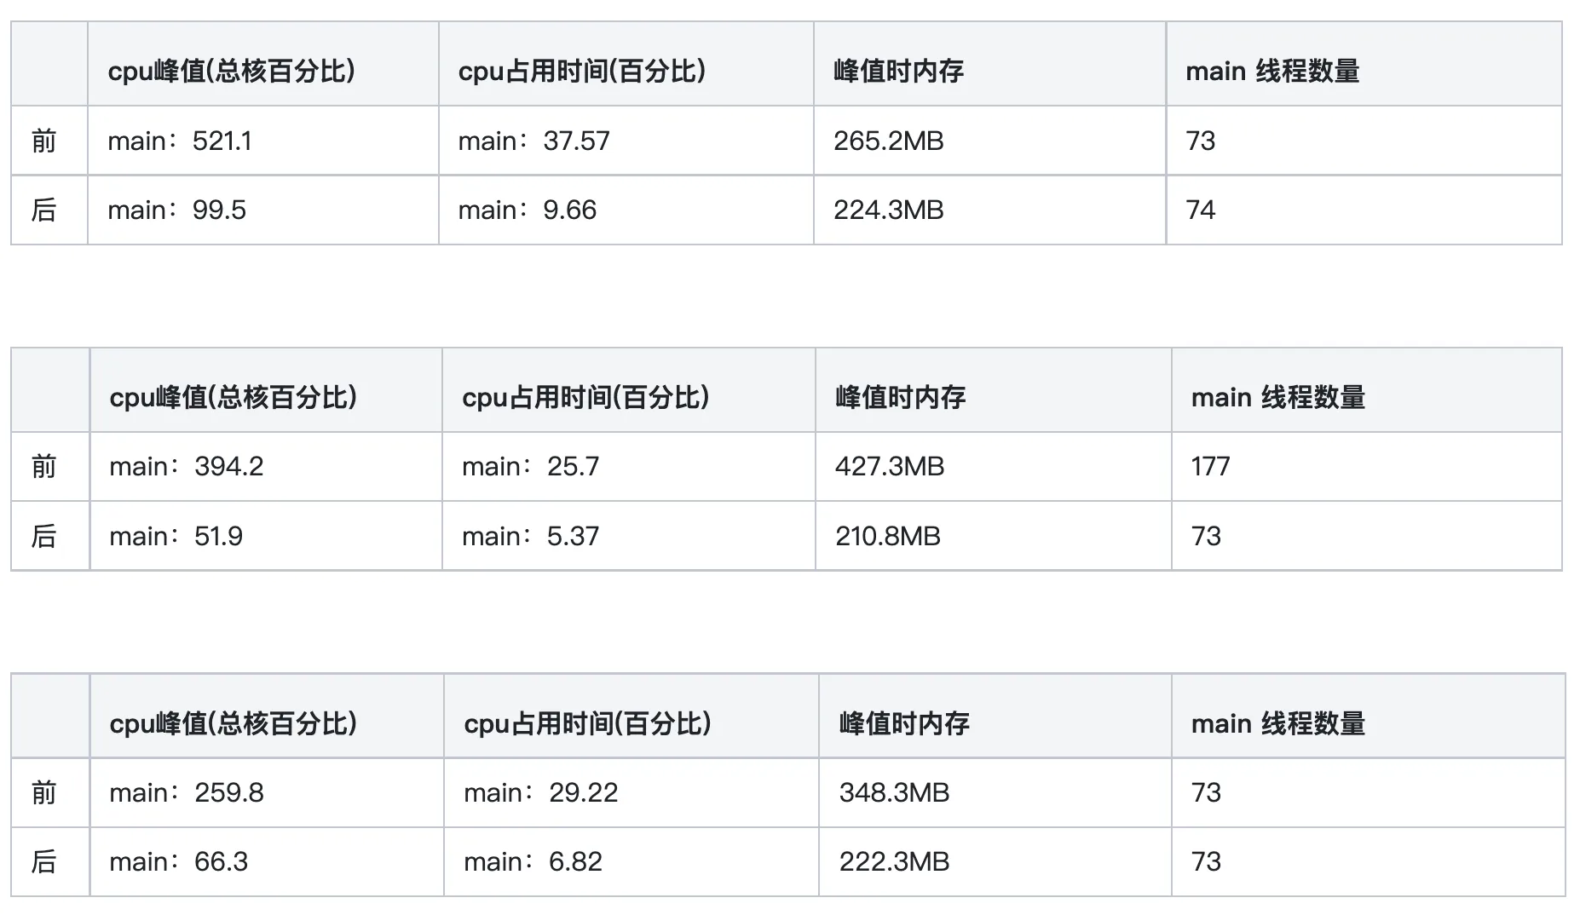The height and width of the screenshot is (915, 1580).
Task: Select the main: 66.3 cell
Action: [x=178, y=861]
